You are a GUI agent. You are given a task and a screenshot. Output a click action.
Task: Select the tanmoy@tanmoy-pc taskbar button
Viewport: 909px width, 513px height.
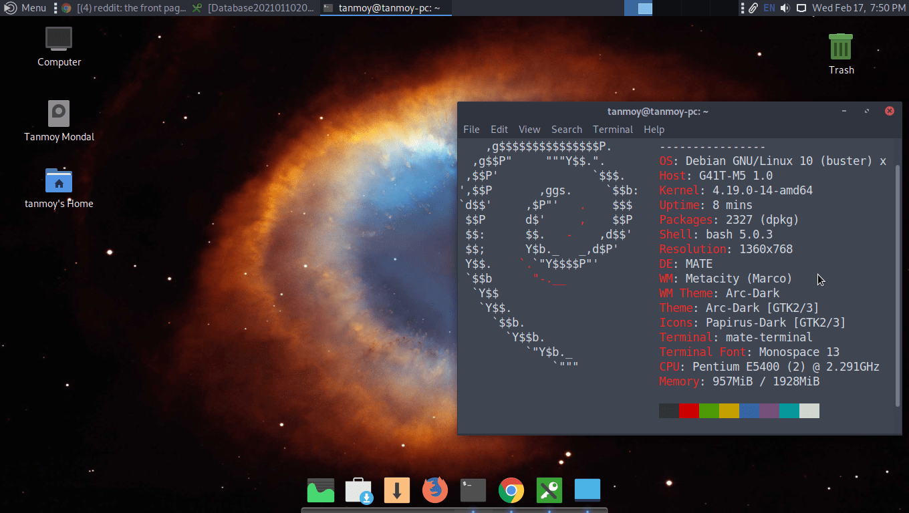386,8
